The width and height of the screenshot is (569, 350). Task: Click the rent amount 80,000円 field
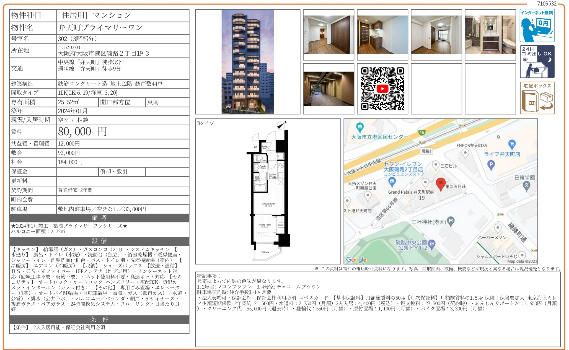coord(82,132)
